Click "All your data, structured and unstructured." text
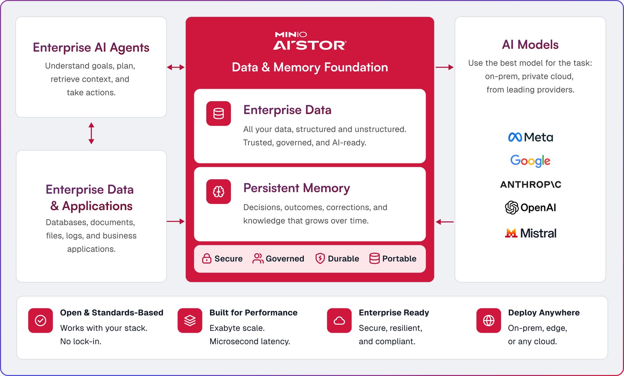624x376 pixels. coord(325,129)
